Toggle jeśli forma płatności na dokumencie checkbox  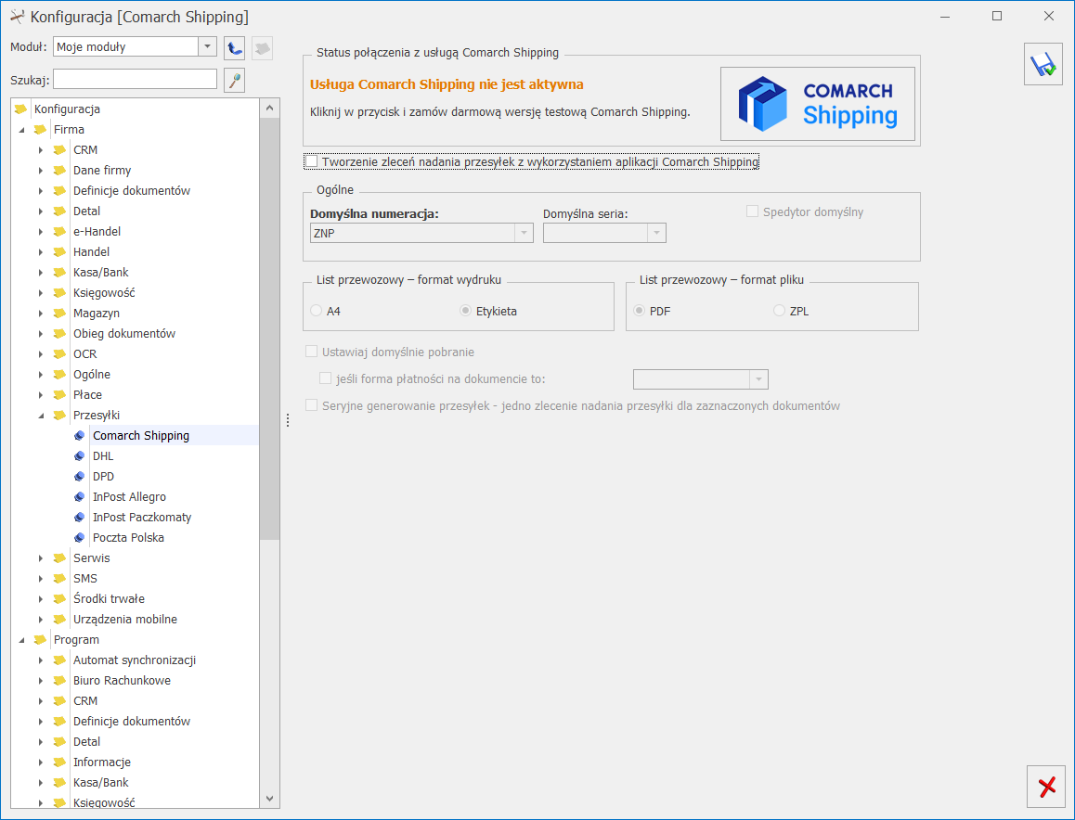[326, 378]
